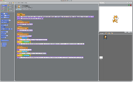Click the move 10 steps block
The height and width of the screenshot is (100, 133).
tap(4, 14)
